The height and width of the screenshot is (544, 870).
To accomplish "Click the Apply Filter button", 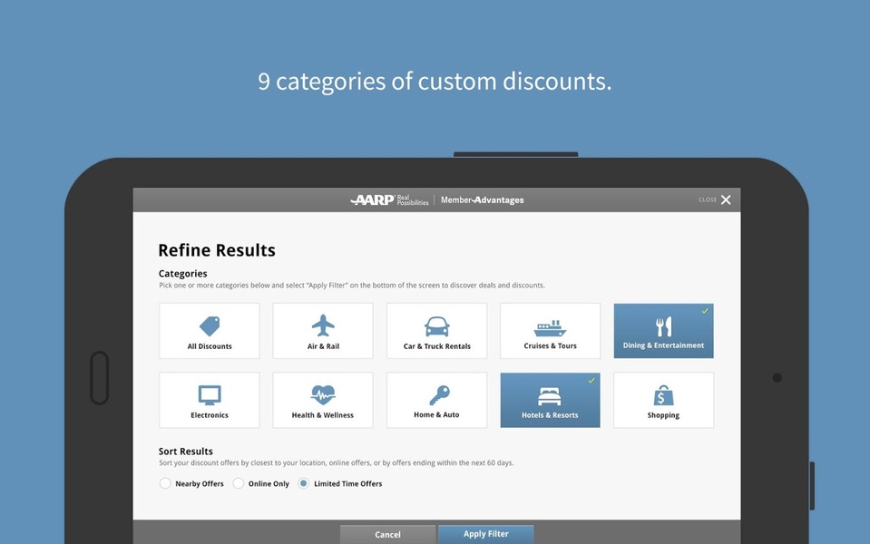I will point(486,534).
